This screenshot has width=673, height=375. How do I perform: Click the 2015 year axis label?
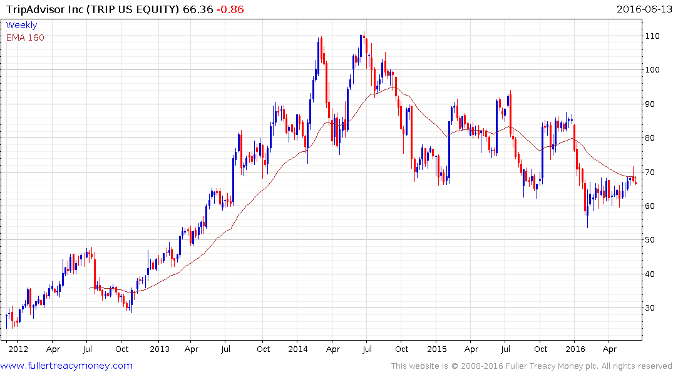pos(437,349)
